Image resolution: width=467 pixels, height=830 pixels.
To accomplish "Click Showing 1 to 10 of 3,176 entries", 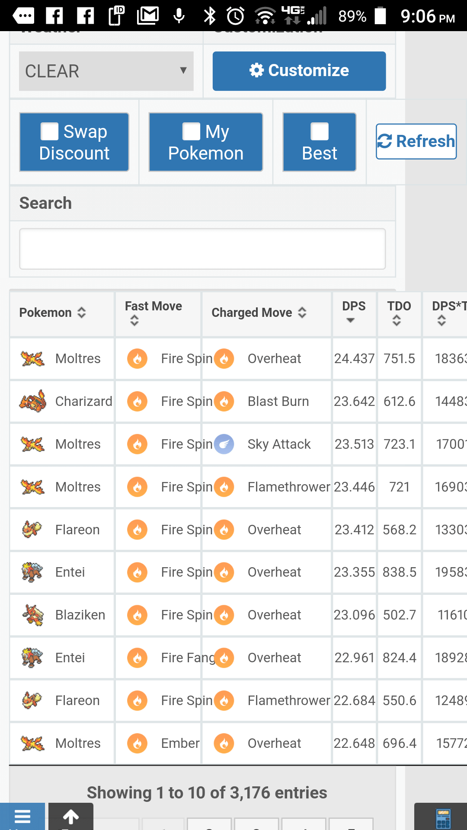I will click(x=207, y=793).
